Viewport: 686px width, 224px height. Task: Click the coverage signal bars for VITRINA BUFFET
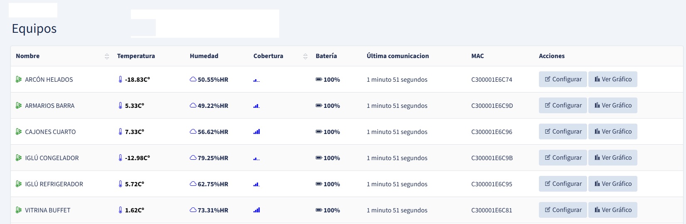(257, 210)
